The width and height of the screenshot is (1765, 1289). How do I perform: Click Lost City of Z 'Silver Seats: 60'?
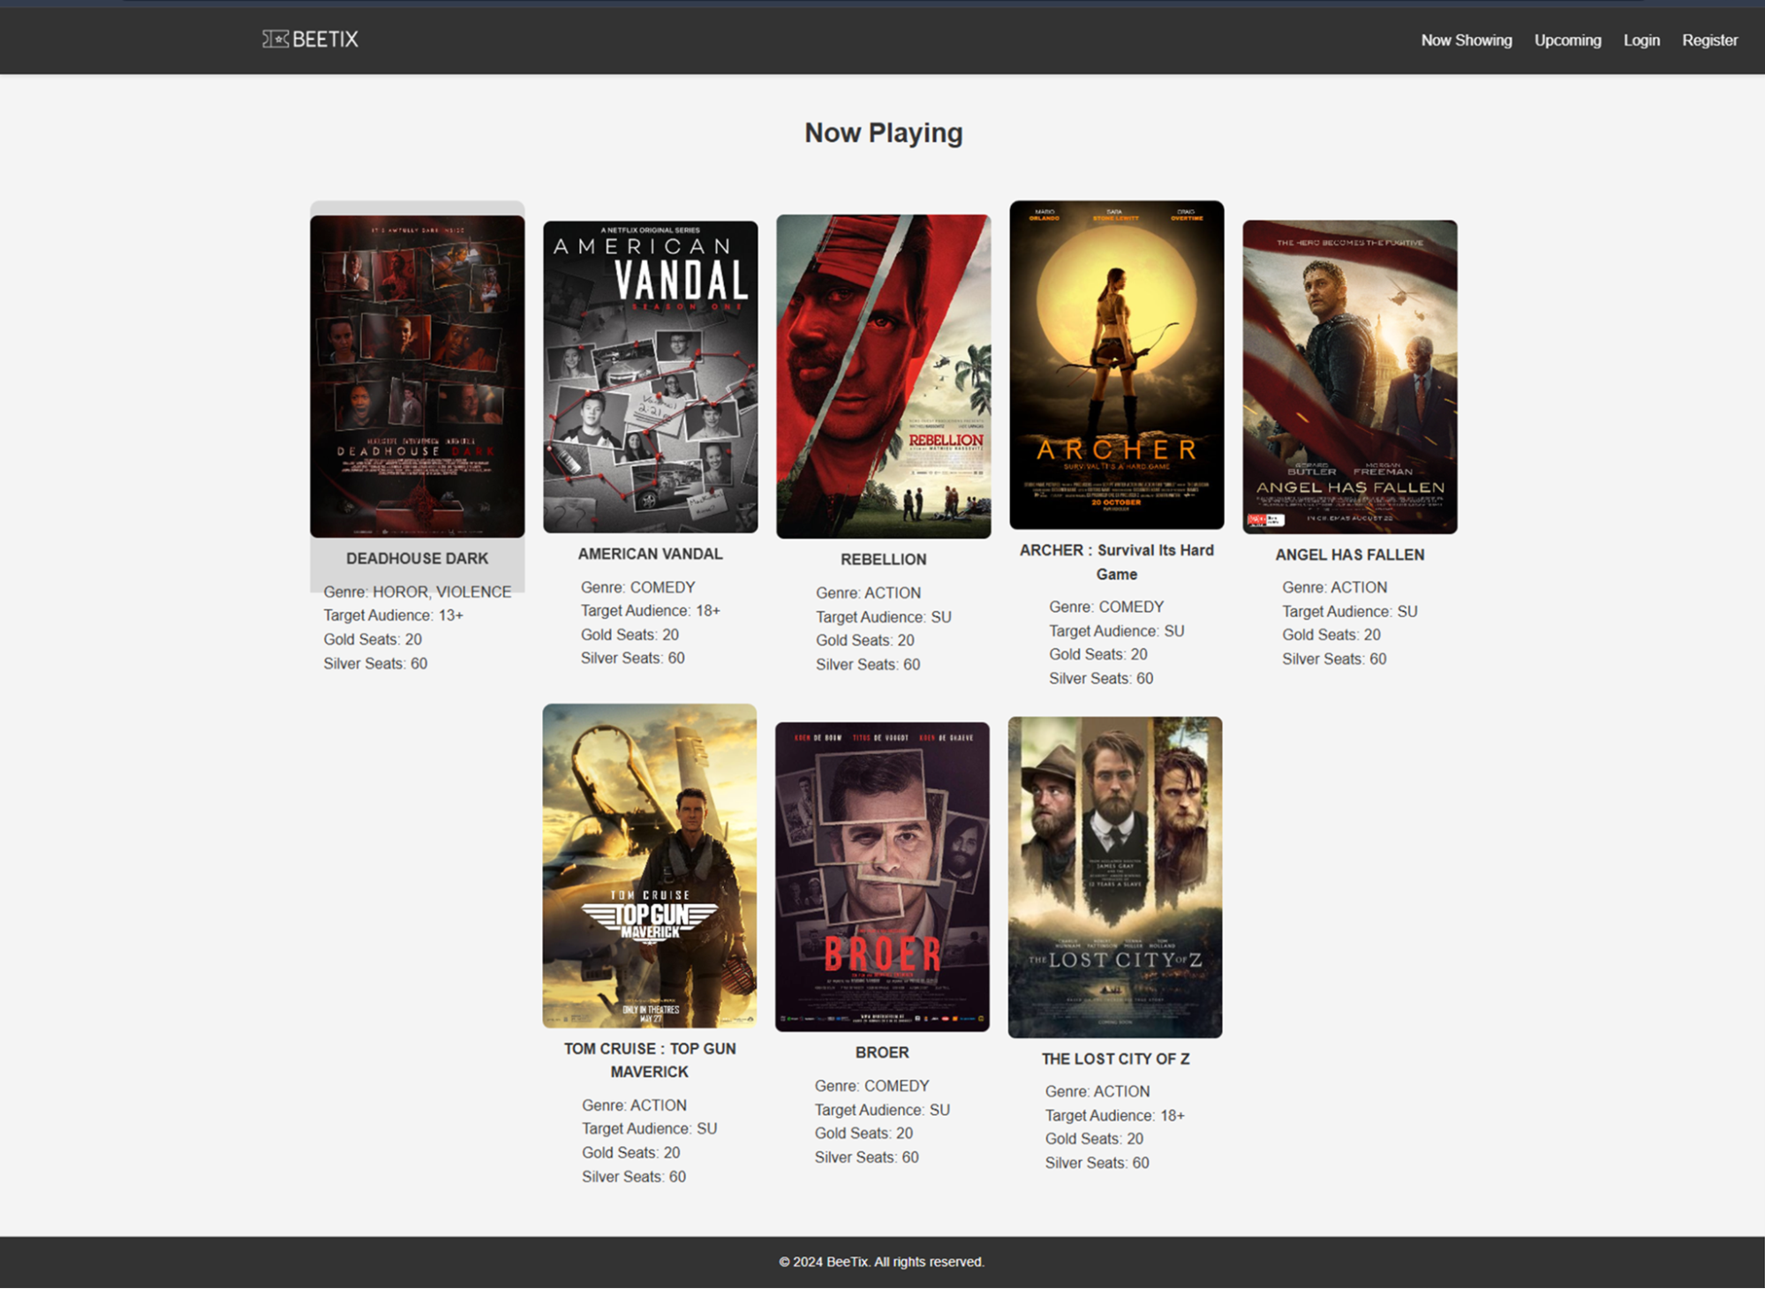click(x=1097, y=1164)
